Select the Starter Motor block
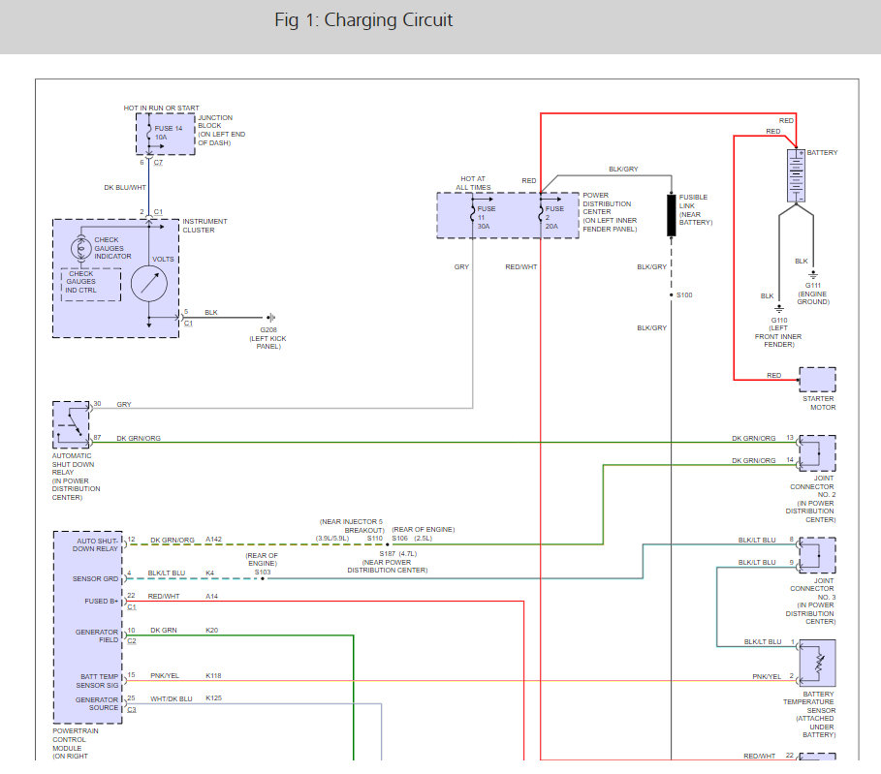Image resolution: width=881 pixels, height=774 pixels. pos(817,379)
